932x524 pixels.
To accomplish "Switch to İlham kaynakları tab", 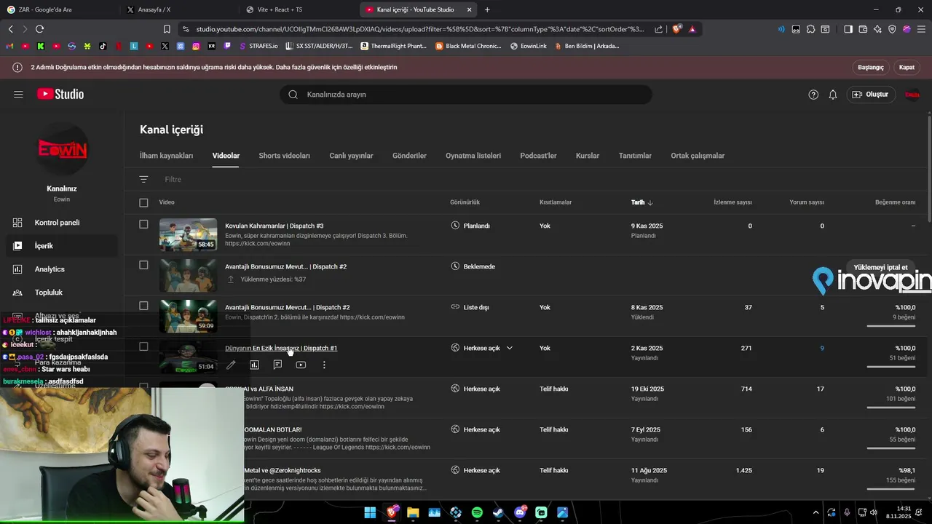I will coord(166,156).
